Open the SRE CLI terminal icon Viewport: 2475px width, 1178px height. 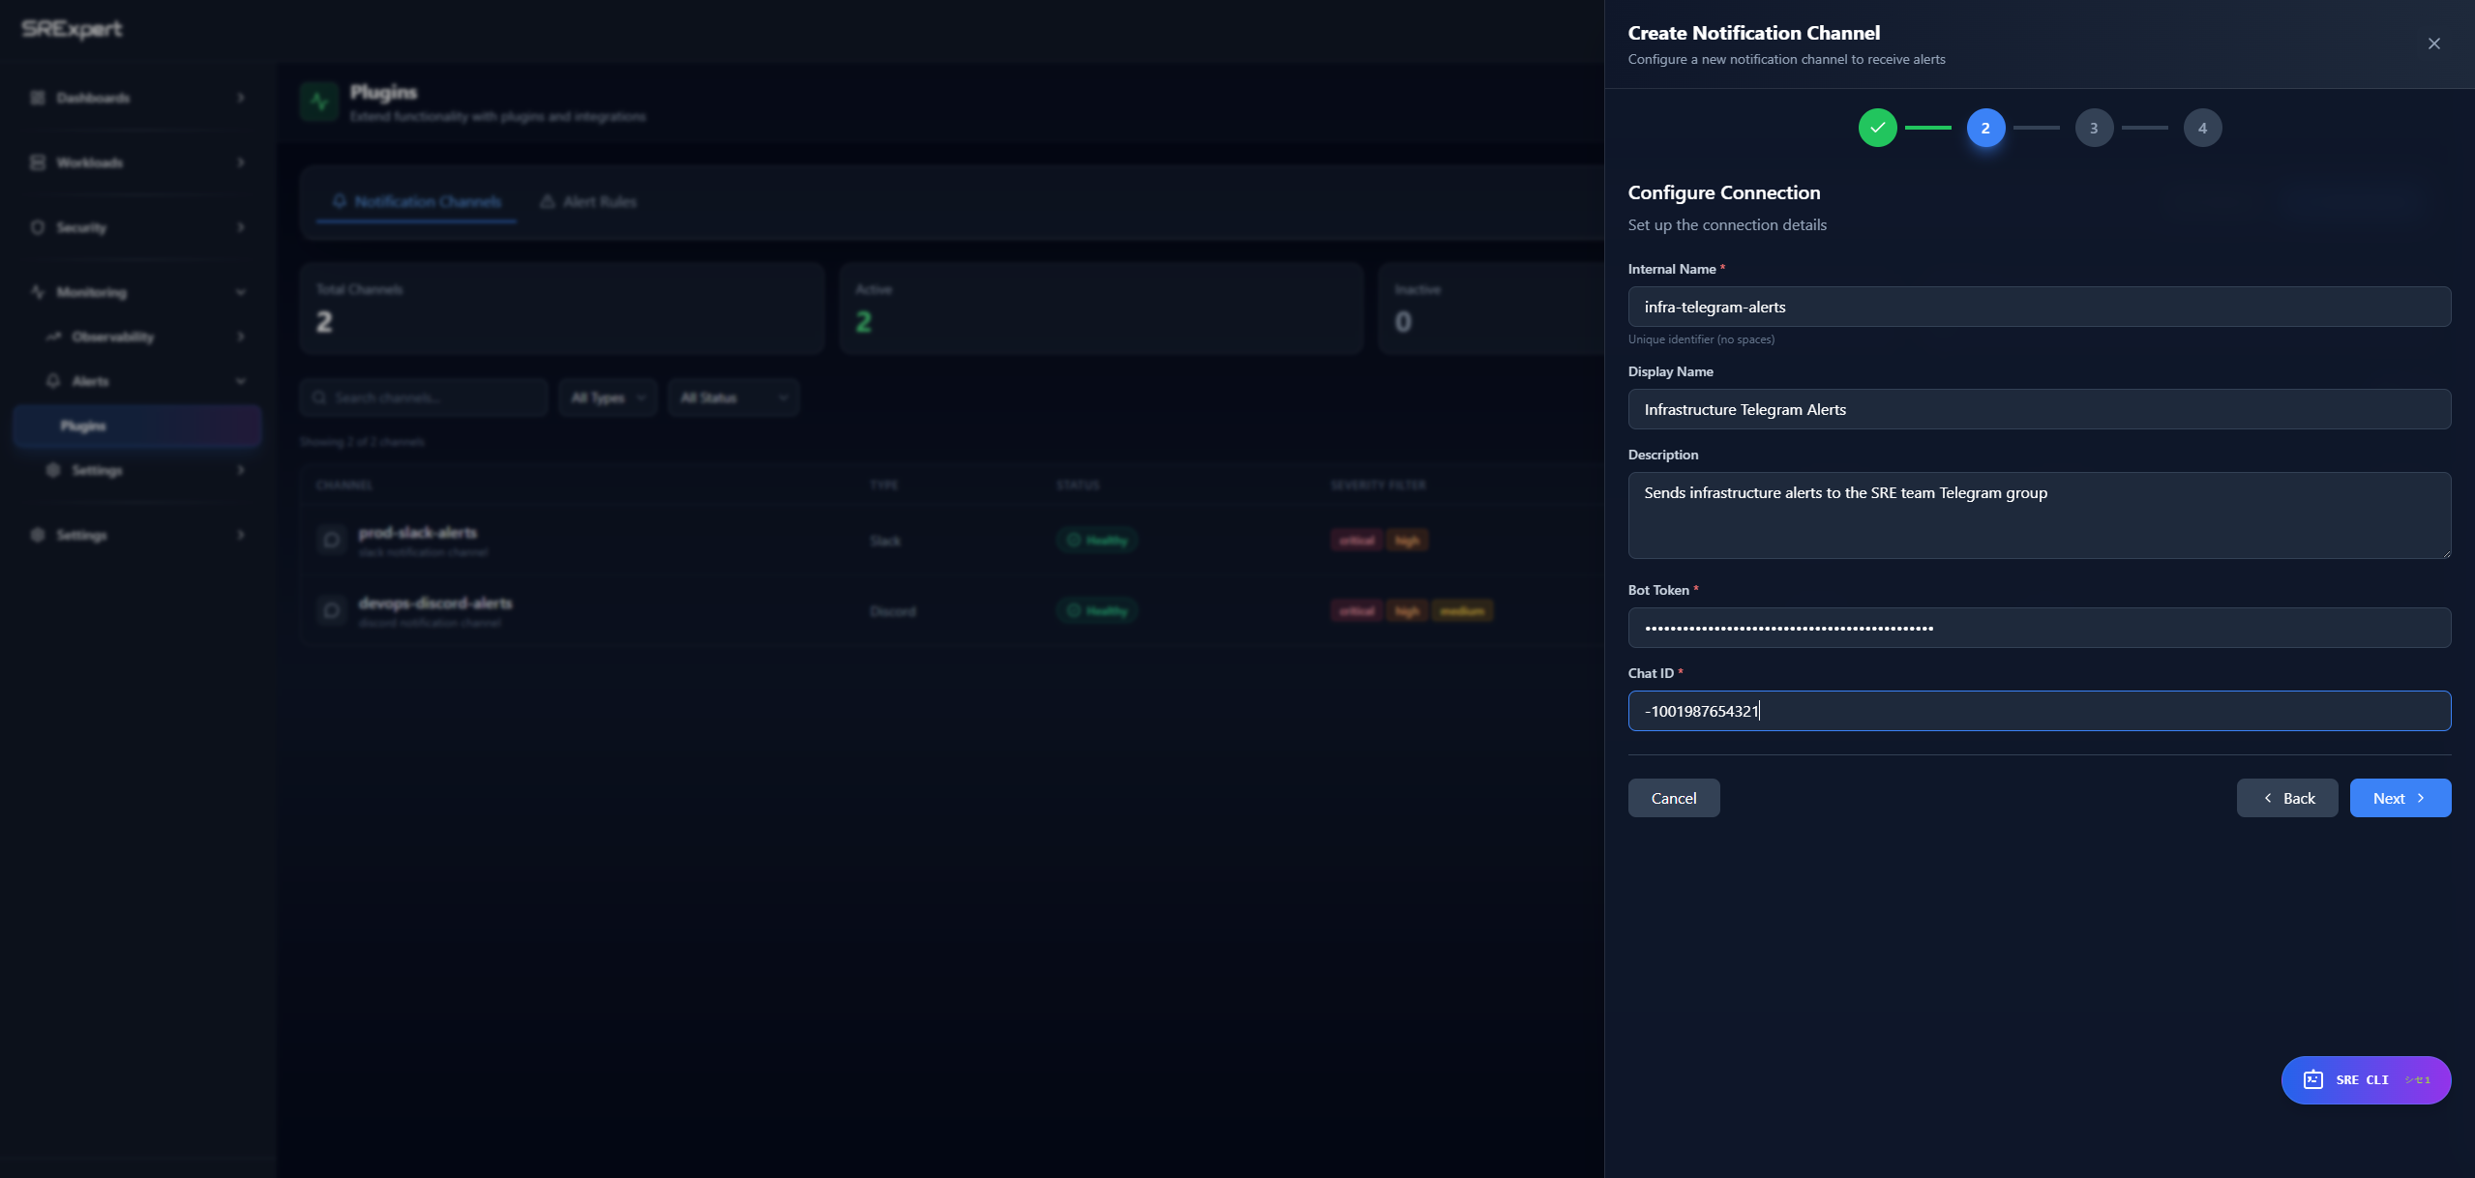coord(2312,1080)
